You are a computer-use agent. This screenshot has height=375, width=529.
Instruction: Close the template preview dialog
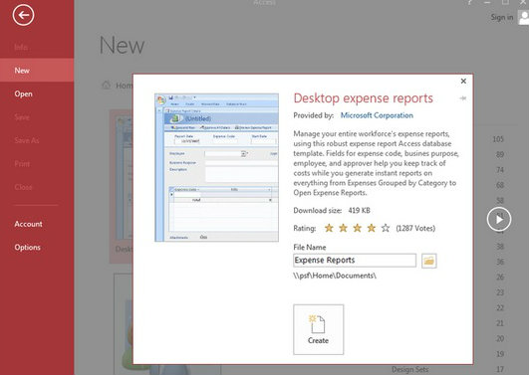tap(463, 81)
